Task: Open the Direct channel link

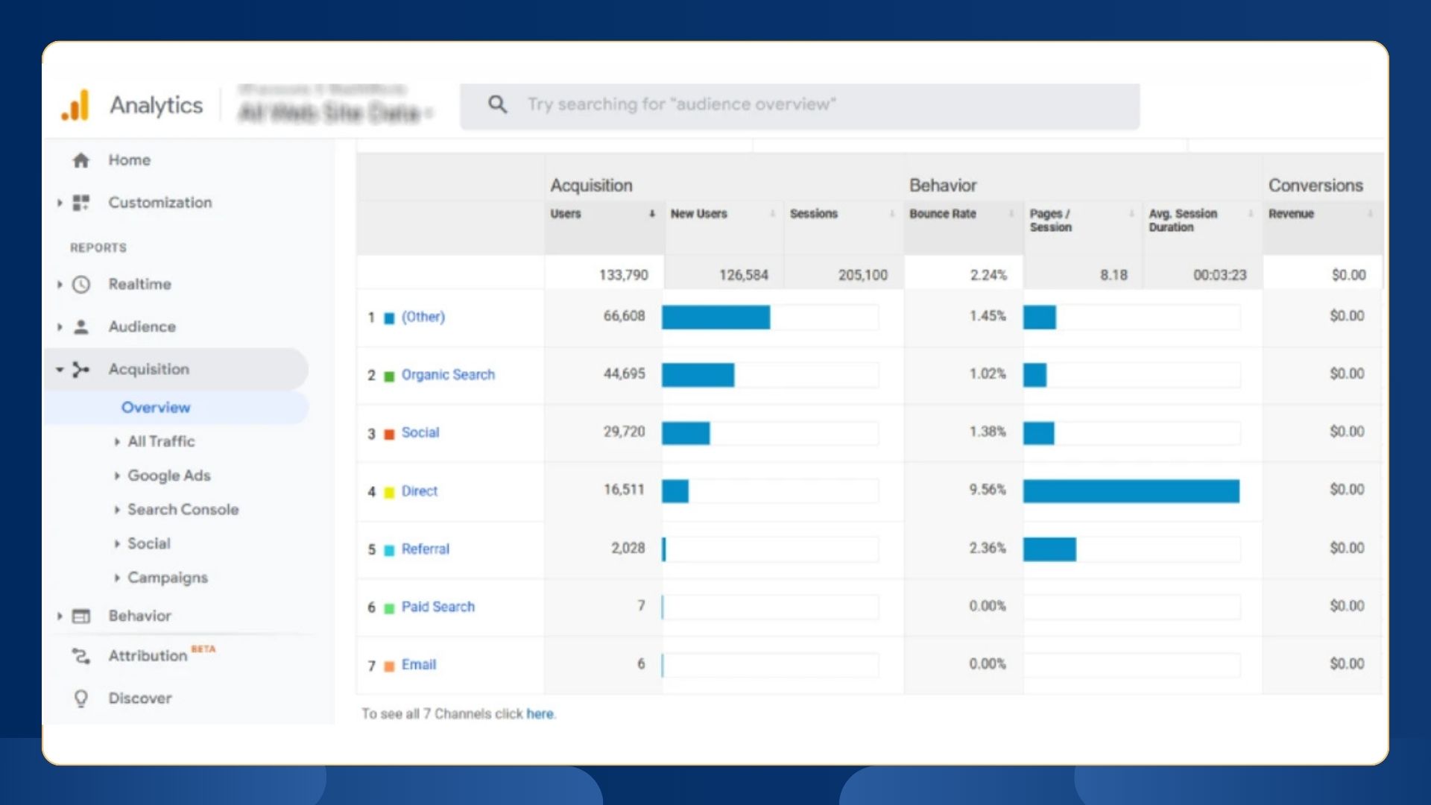Action: tap(420, 491)
